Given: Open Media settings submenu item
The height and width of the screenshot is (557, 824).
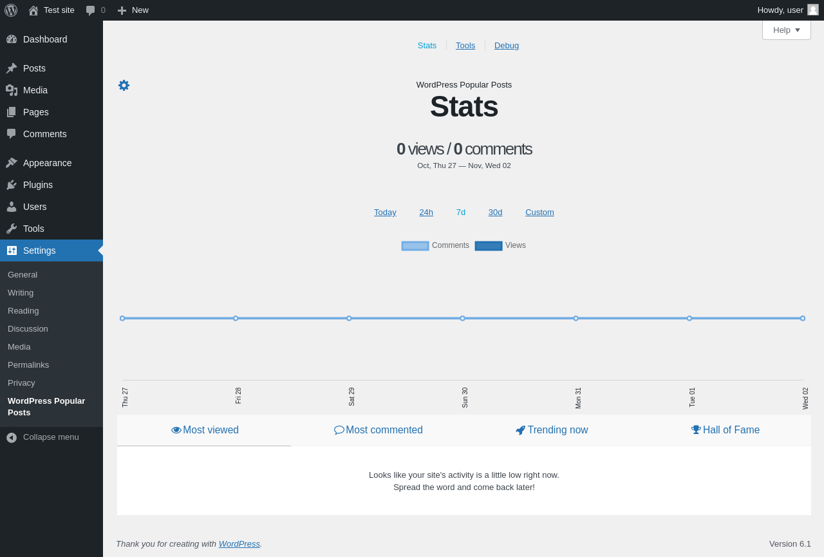Looking at the screenshot, I should pyautogui.click(x=51, y=347).
